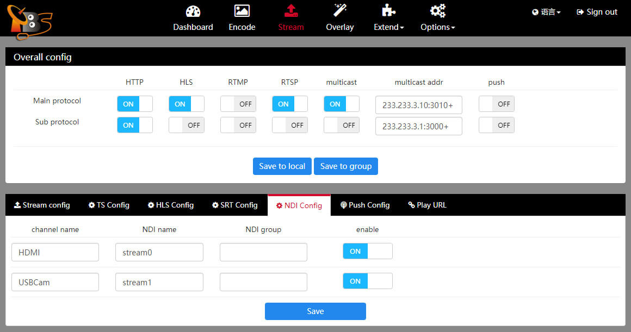This screenshot has height=332, width=631.
Task: Click the Extend puzzle piece icon
Action: point(388,11)
